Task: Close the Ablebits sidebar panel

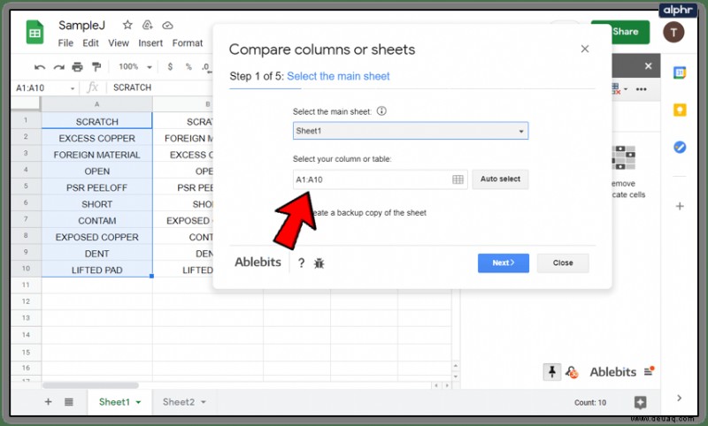Action: pyautogui.click(x=649, y=66)
